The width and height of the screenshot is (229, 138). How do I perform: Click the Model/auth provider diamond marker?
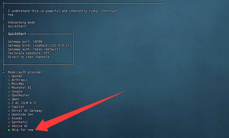click(4, 72)
